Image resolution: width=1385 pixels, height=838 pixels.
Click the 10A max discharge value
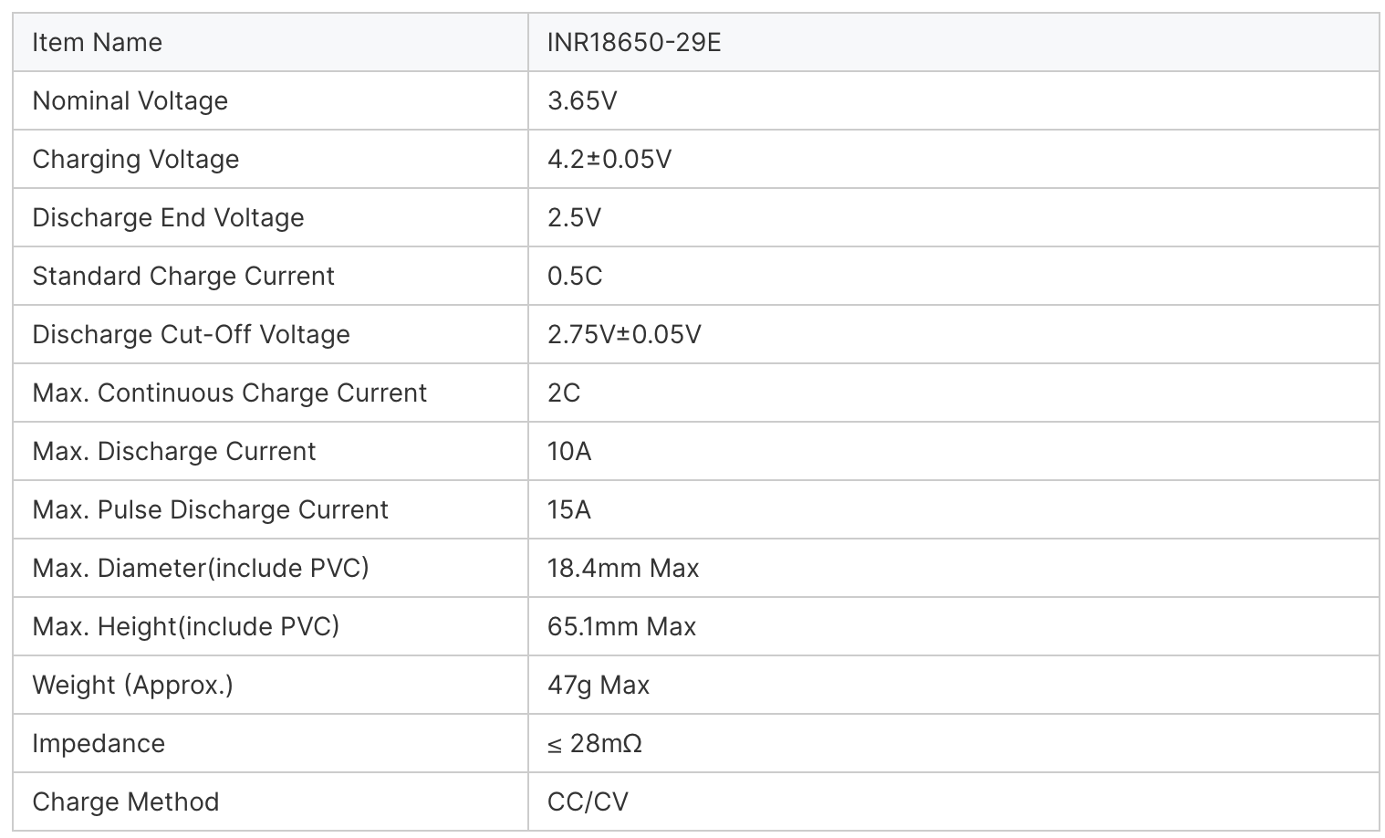click(x=569, y=451)
